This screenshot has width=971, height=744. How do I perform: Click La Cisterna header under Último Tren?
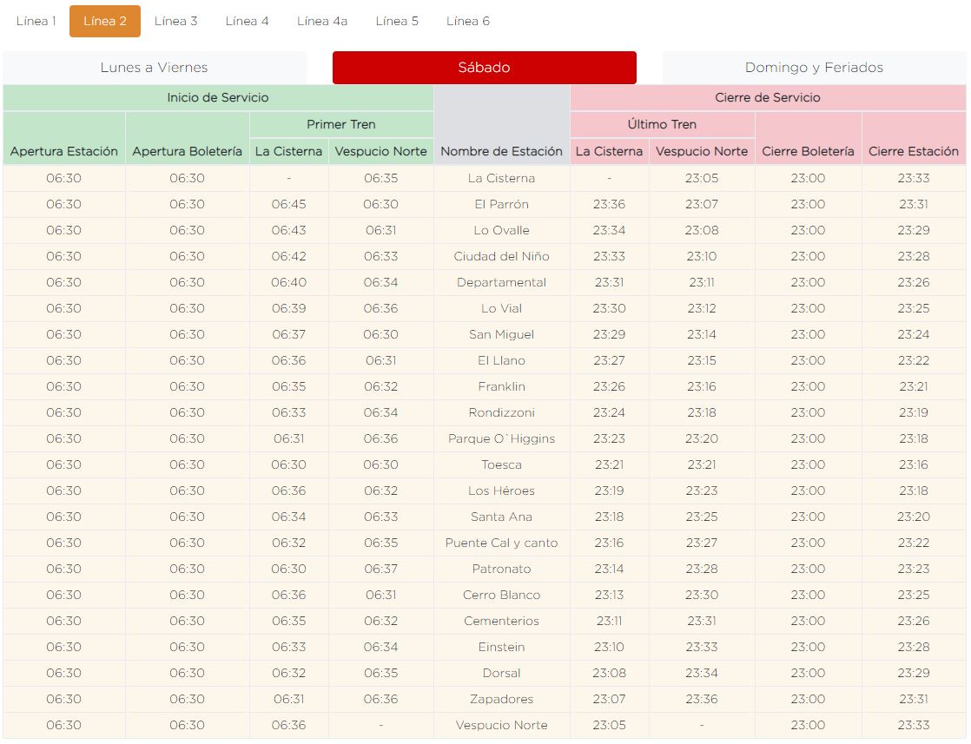pos(610,152)
